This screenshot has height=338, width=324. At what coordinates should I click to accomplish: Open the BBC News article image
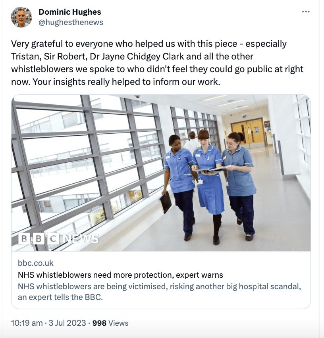[x=161, y=173]
